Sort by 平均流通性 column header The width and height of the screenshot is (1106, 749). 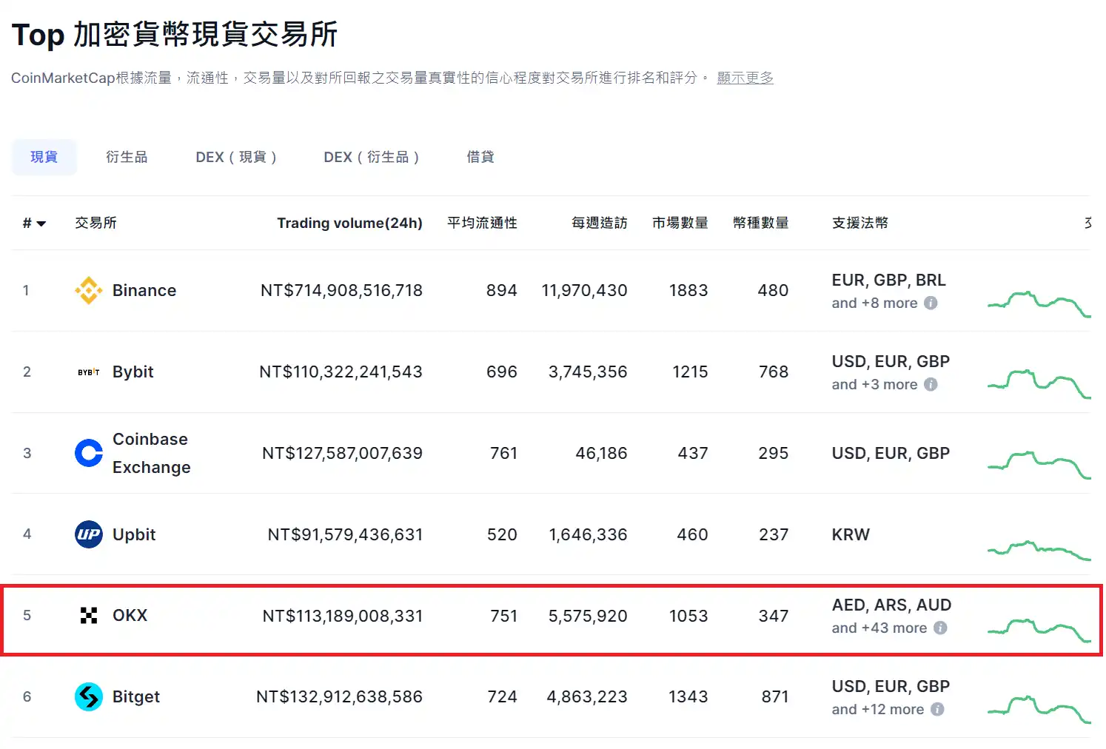pyautogui.click(x=482, y=223)
